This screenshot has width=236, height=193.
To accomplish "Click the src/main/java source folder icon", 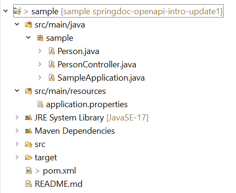I will (x=28, y=25).
